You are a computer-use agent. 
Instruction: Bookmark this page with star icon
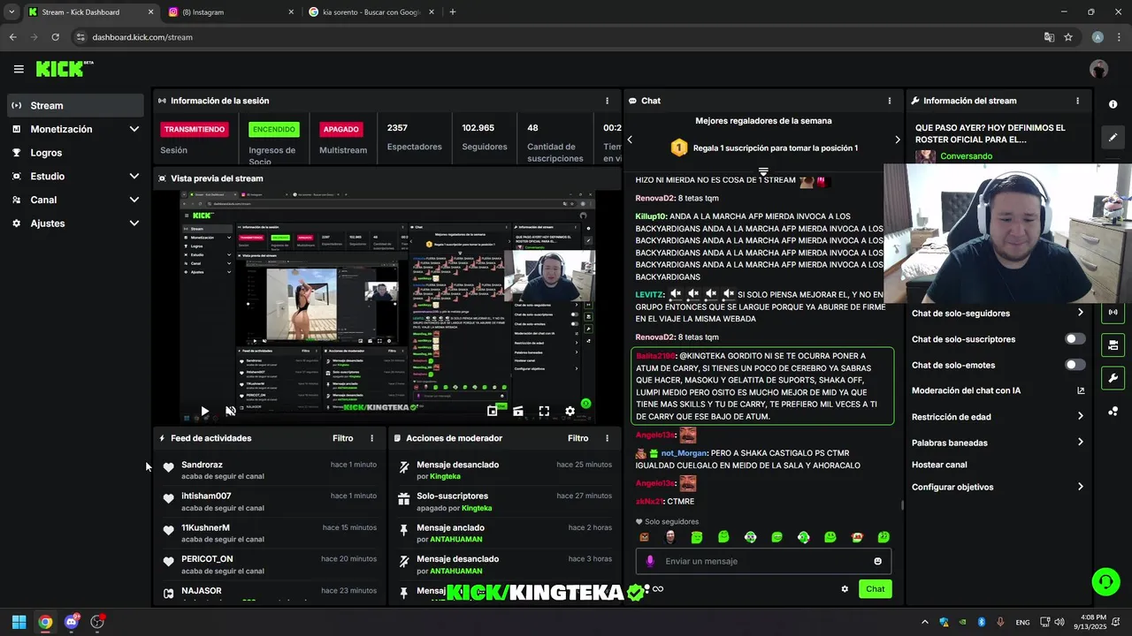pyautogui.click(x=1068, y=37)
